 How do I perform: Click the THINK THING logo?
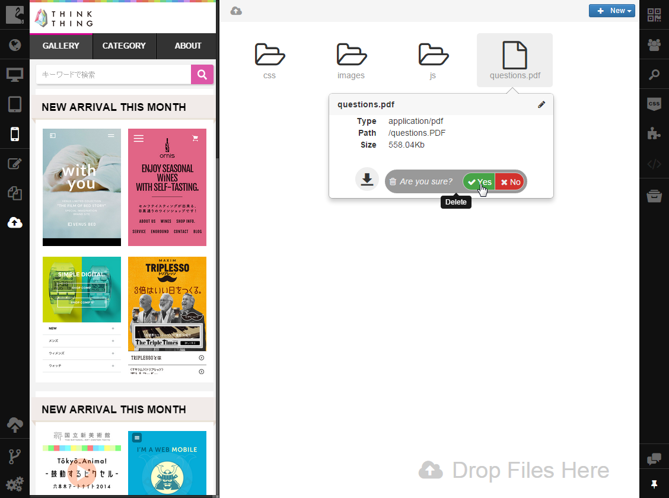tap(63, 18)
